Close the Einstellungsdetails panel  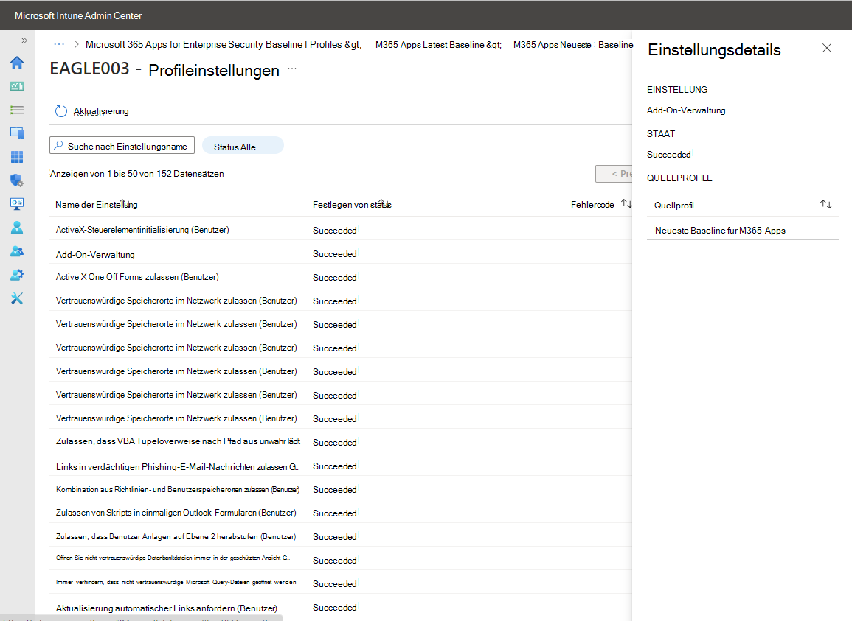pyautogui.click(x=826, y=49)
